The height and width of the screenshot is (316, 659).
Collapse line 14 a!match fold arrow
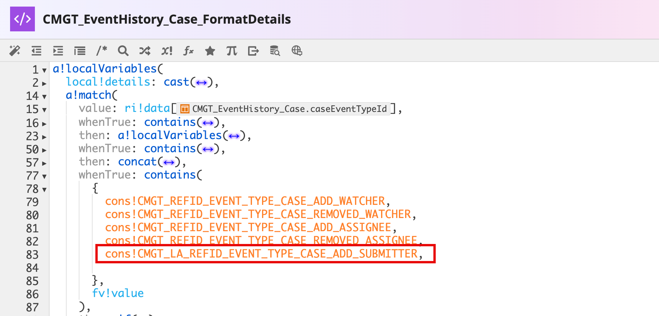click(44, 96)
